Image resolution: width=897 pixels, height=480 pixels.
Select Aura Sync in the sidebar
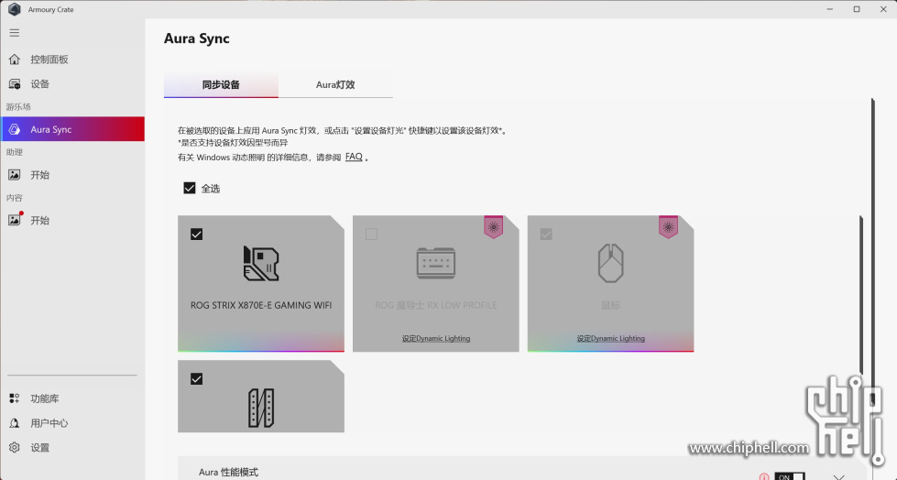72,129
